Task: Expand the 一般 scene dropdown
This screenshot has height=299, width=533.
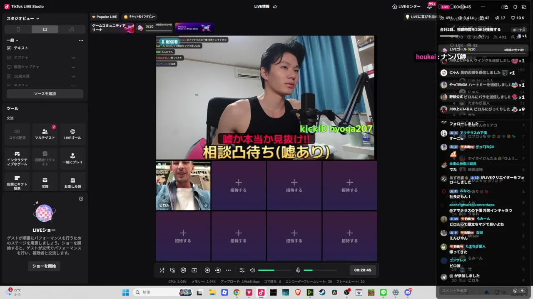Action: [12, 40]
